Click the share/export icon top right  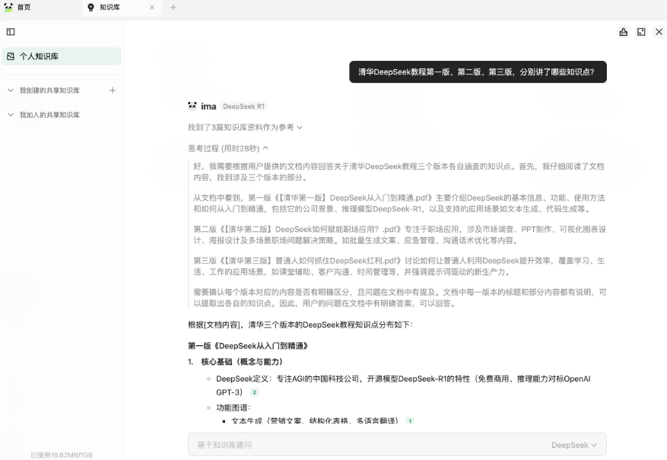pyautogui.click(x=623, y=32)
